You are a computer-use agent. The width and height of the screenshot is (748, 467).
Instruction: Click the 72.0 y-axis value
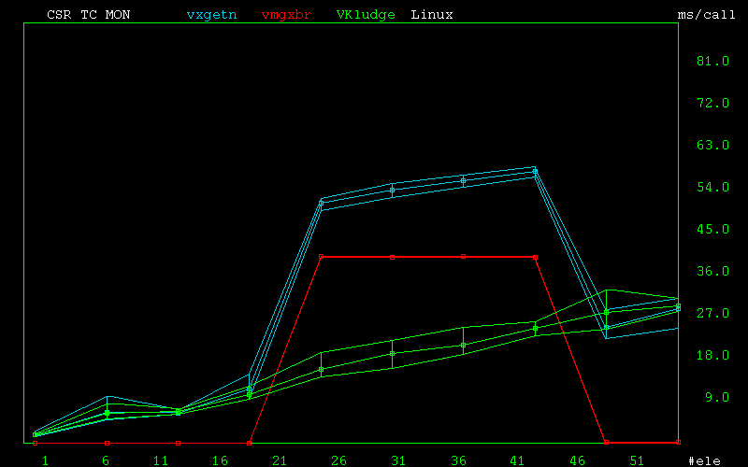(x=712, y=103)
